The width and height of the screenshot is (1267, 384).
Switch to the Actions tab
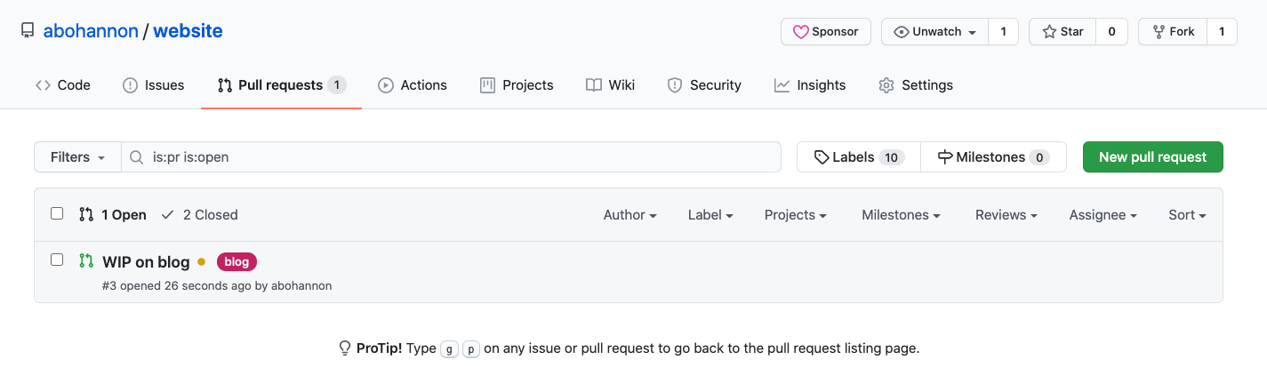[413, 85]
